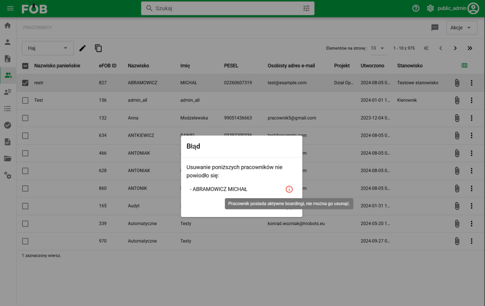
Task: Open attachments for Anna row
Action: 457,118
